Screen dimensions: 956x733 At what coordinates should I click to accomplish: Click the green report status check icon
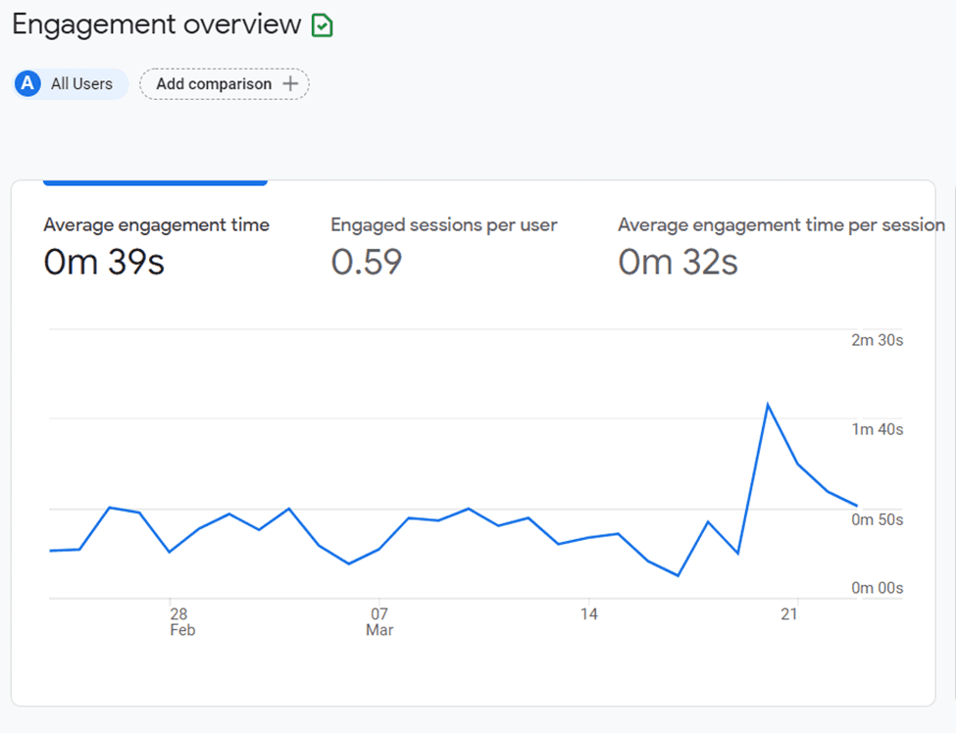322,25
